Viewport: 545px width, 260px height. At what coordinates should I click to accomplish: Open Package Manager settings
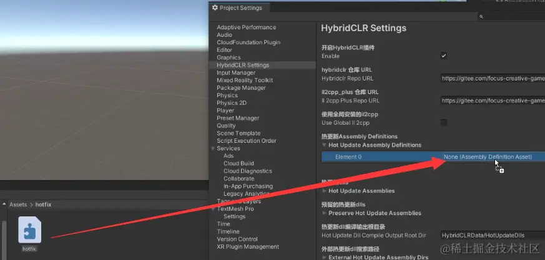(x=241, y=88)
